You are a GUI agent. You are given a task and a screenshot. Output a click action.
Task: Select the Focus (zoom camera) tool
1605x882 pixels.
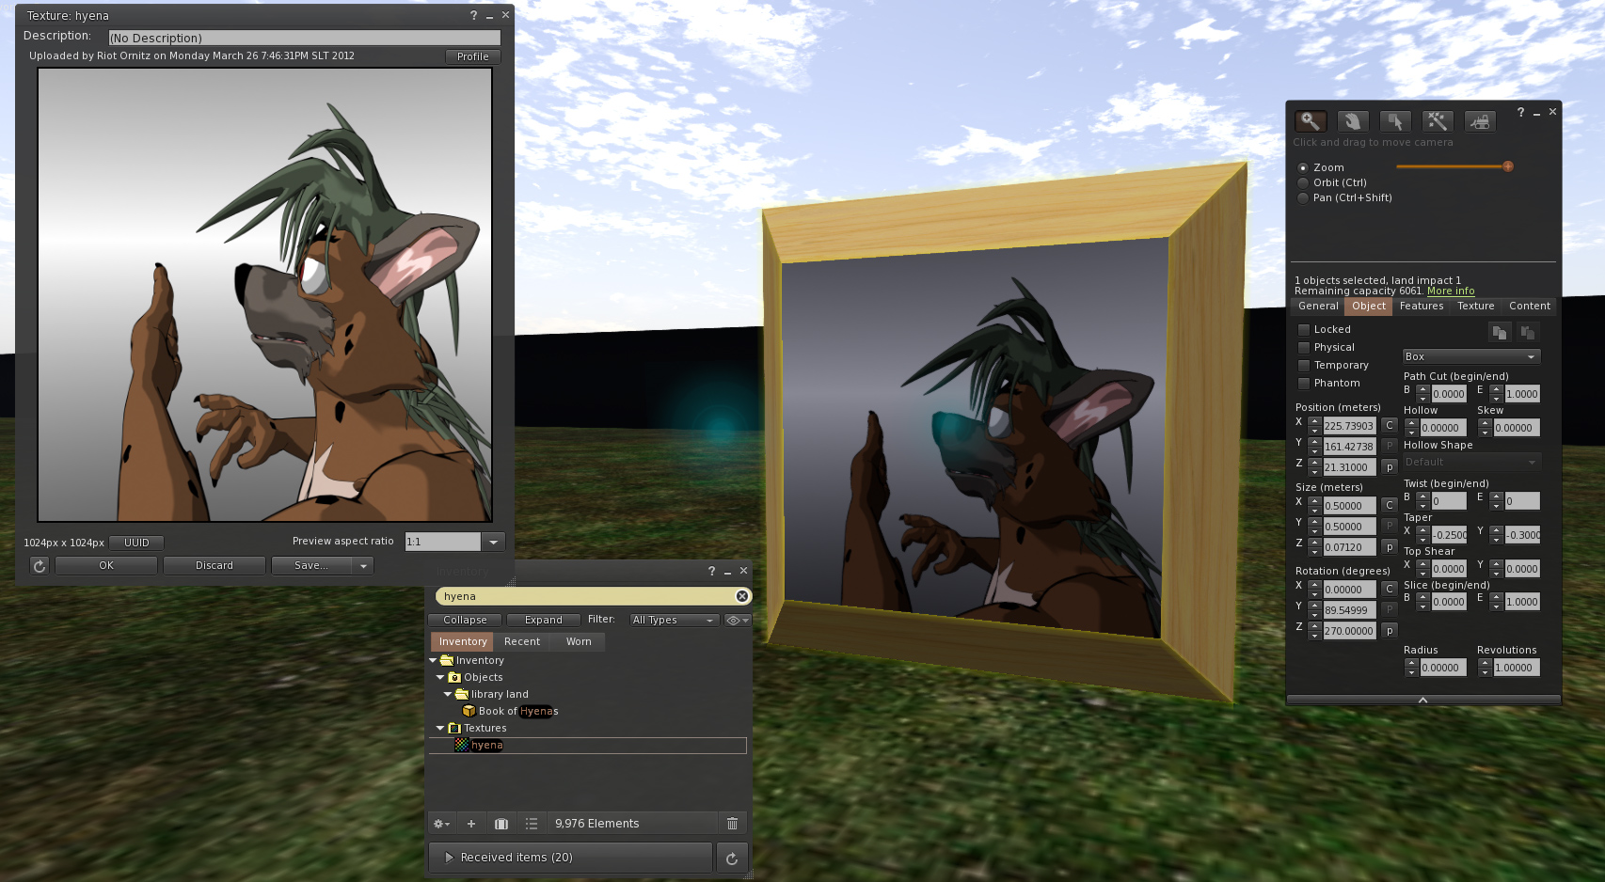click(1311, 121)
